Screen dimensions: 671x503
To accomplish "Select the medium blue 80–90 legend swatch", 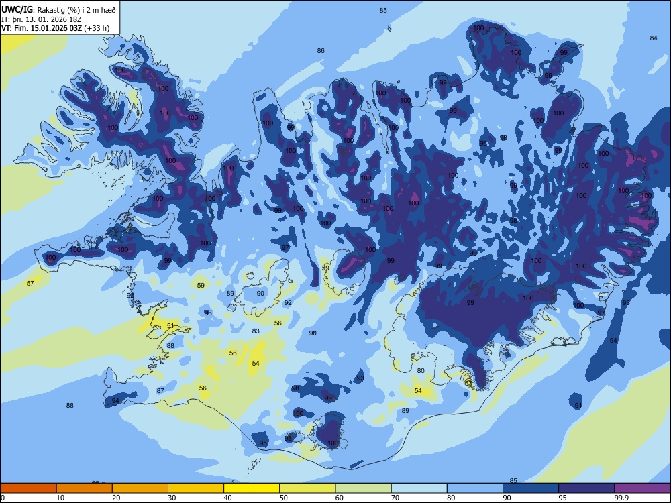I will [475, 488].
